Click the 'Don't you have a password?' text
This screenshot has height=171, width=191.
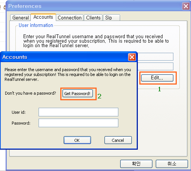(30, 93)
